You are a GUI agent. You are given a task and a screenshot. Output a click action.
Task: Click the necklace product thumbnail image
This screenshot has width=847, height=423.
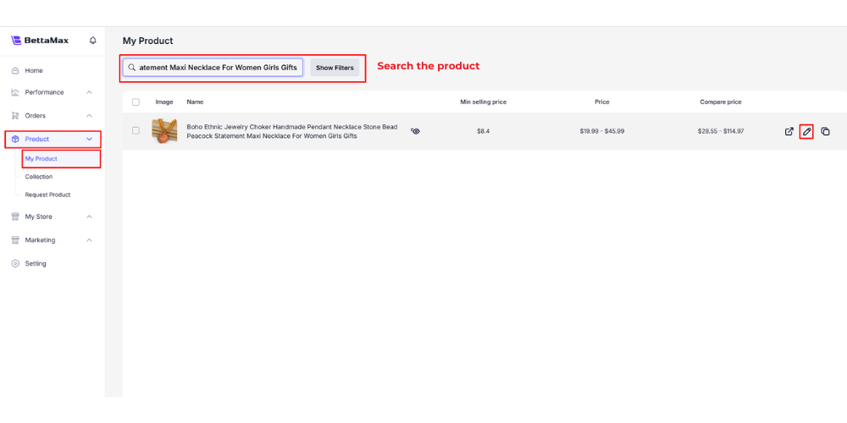tap(164, 131)
